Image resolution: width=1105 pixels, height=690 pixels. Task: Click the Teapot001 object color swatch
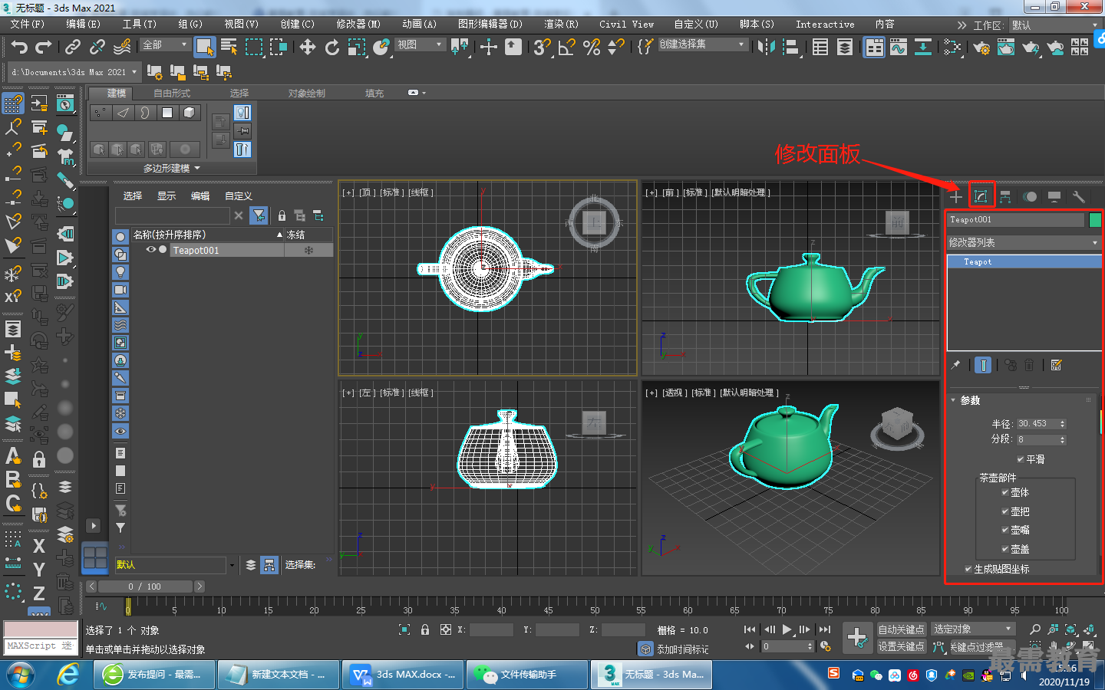tap(1095, 220)
